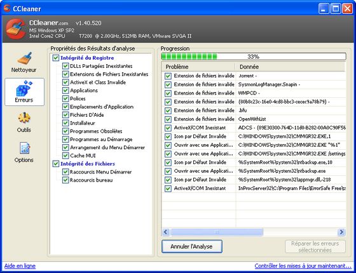Uncheck the SysmonLogManager.Snapin result
Image resolution: width=356 pixels, height=273 pixels.
[x=168, y=84]
